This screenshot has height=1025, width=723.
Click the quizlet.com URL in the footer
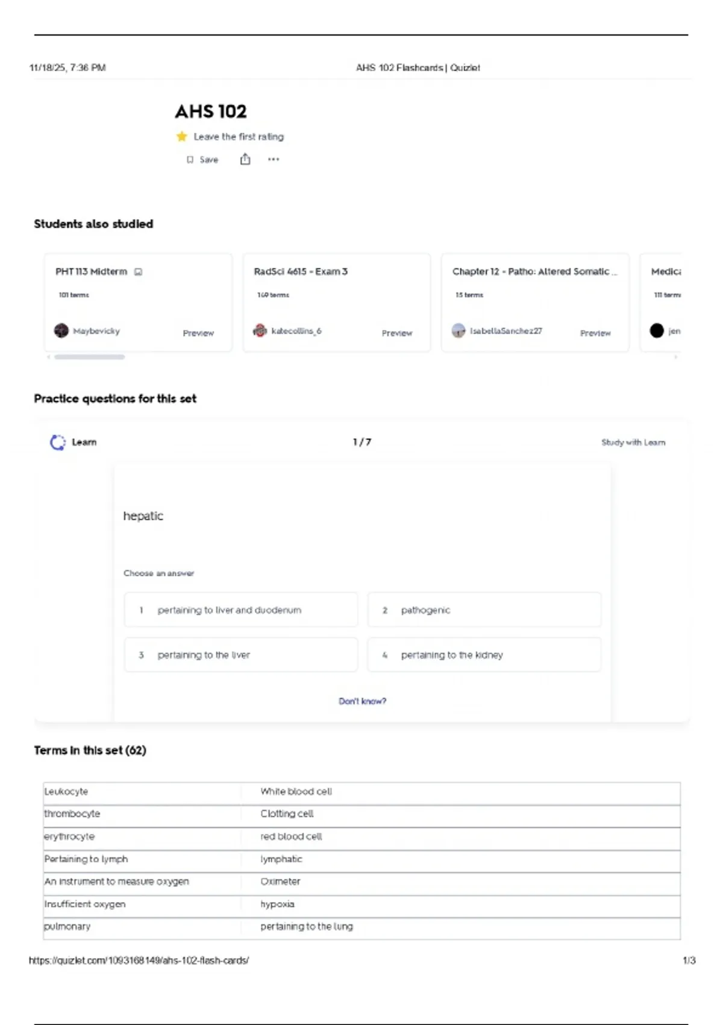tap(139, 960)
